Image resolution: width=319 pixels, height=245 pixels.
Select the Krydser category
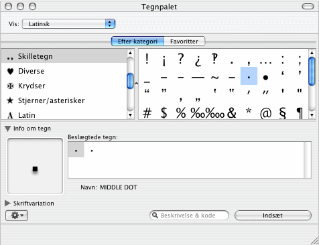[64, 86]
